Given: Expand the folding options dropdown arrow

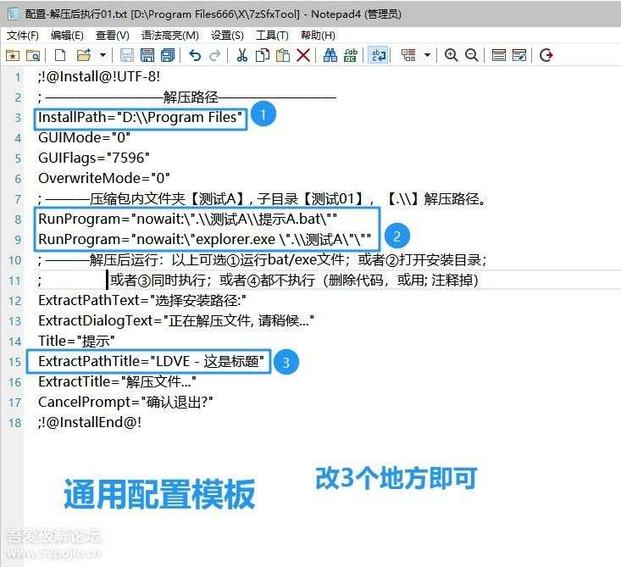Looking at the screenshot, I should (x=427, y=55).
